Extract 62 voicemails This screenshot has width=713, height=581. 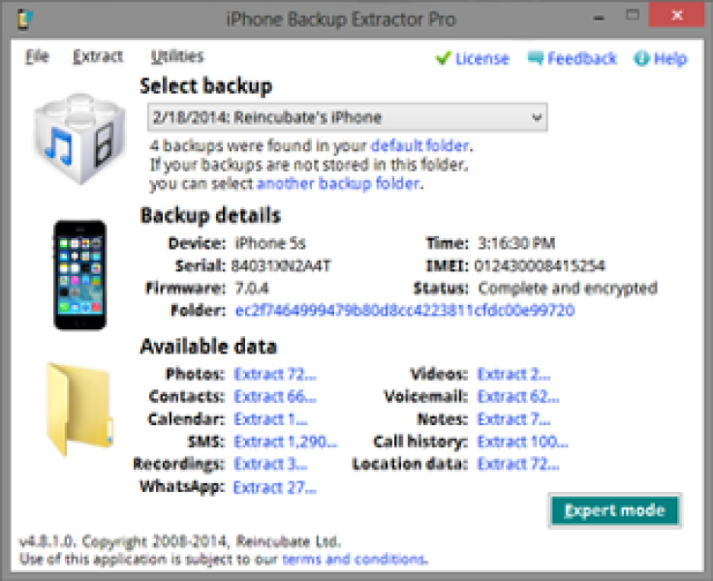pyautogui.click(x=518, y=396)
